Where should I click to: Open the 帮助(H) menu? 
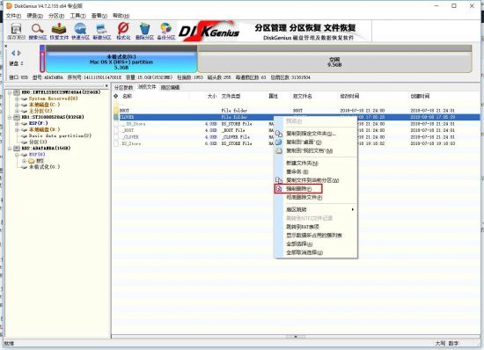click(121, 16)
